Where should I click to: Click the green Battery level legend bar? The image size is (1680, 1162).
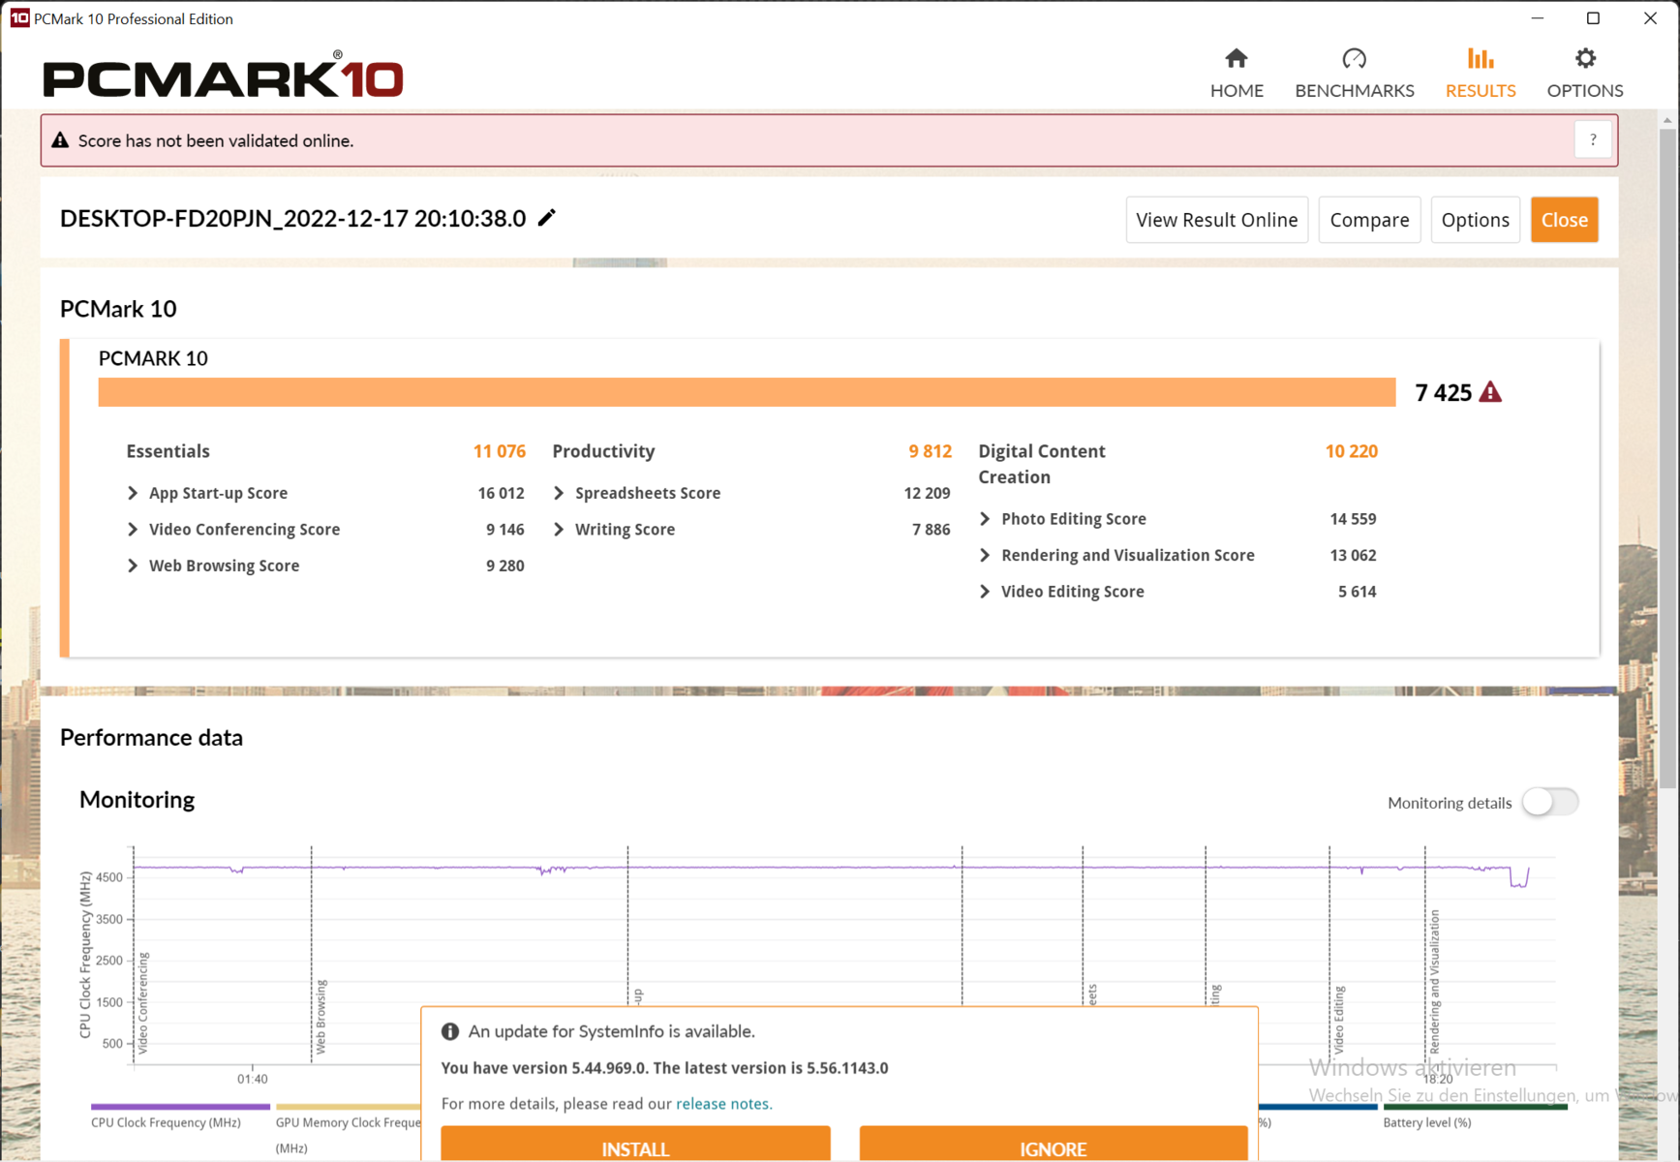point(1476,1106)
